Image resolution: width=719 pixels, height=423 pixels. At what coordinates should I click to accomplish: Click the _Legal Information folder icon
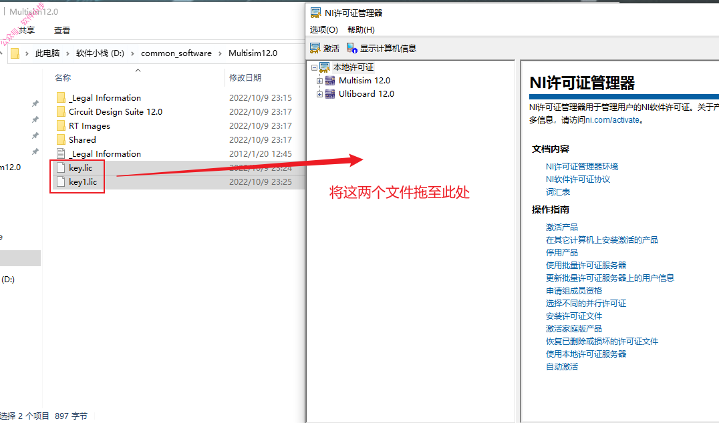(61, 97)
